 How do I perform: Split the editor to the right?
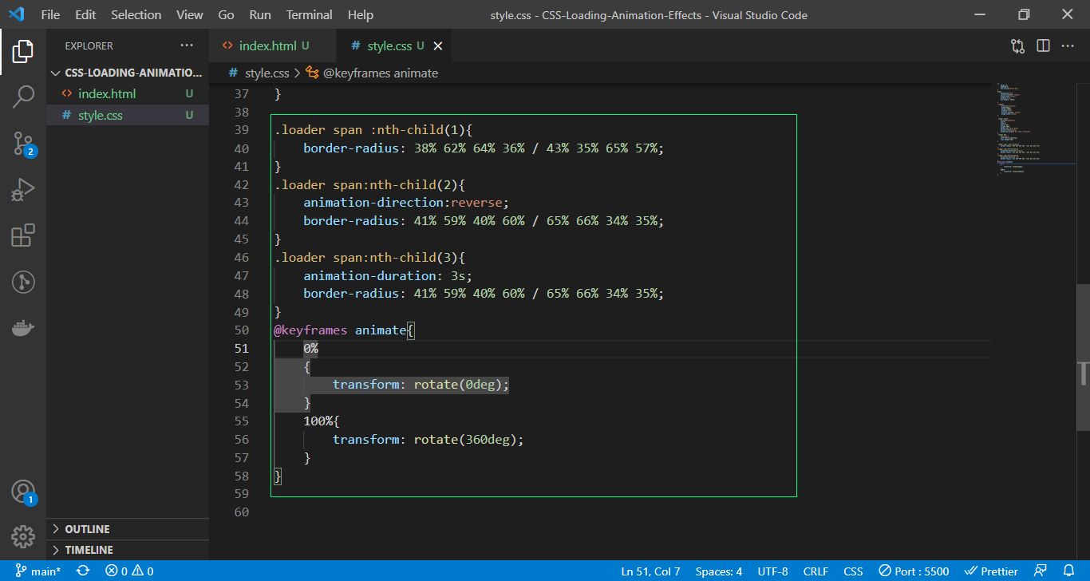click(x=1043, y=46)
